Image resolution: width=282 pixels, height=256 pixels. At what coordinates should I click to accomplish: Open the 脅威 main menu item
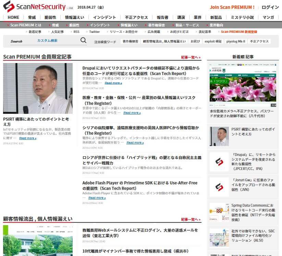click(x=32, y=17)
